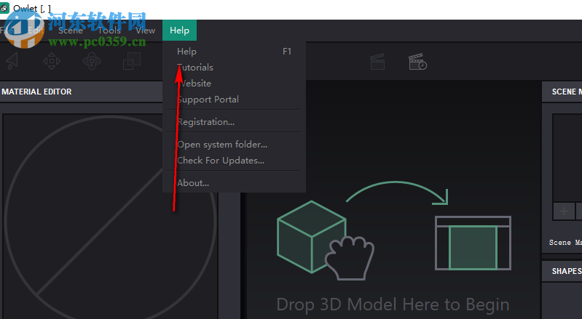Select Check For Updates...
This screenshot has height=319, width=582.
[234, 161]
